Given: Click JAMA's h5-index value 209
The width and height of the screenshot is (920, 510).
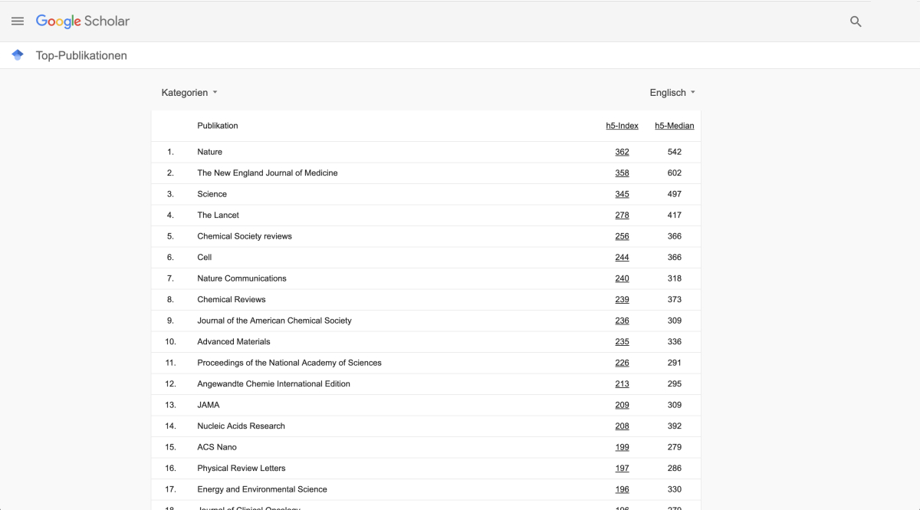Looking at the screenshot, I should click(622, 405).
